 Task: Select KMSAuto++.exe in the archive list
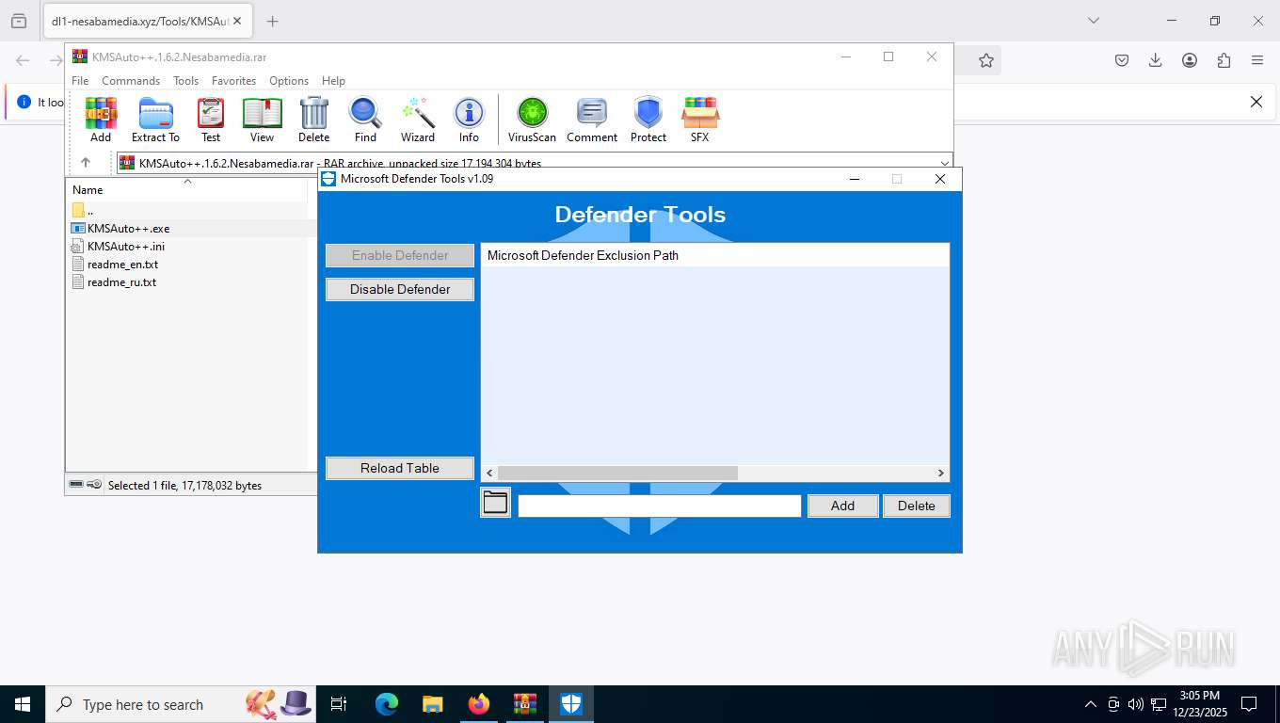tap(128, 229)
